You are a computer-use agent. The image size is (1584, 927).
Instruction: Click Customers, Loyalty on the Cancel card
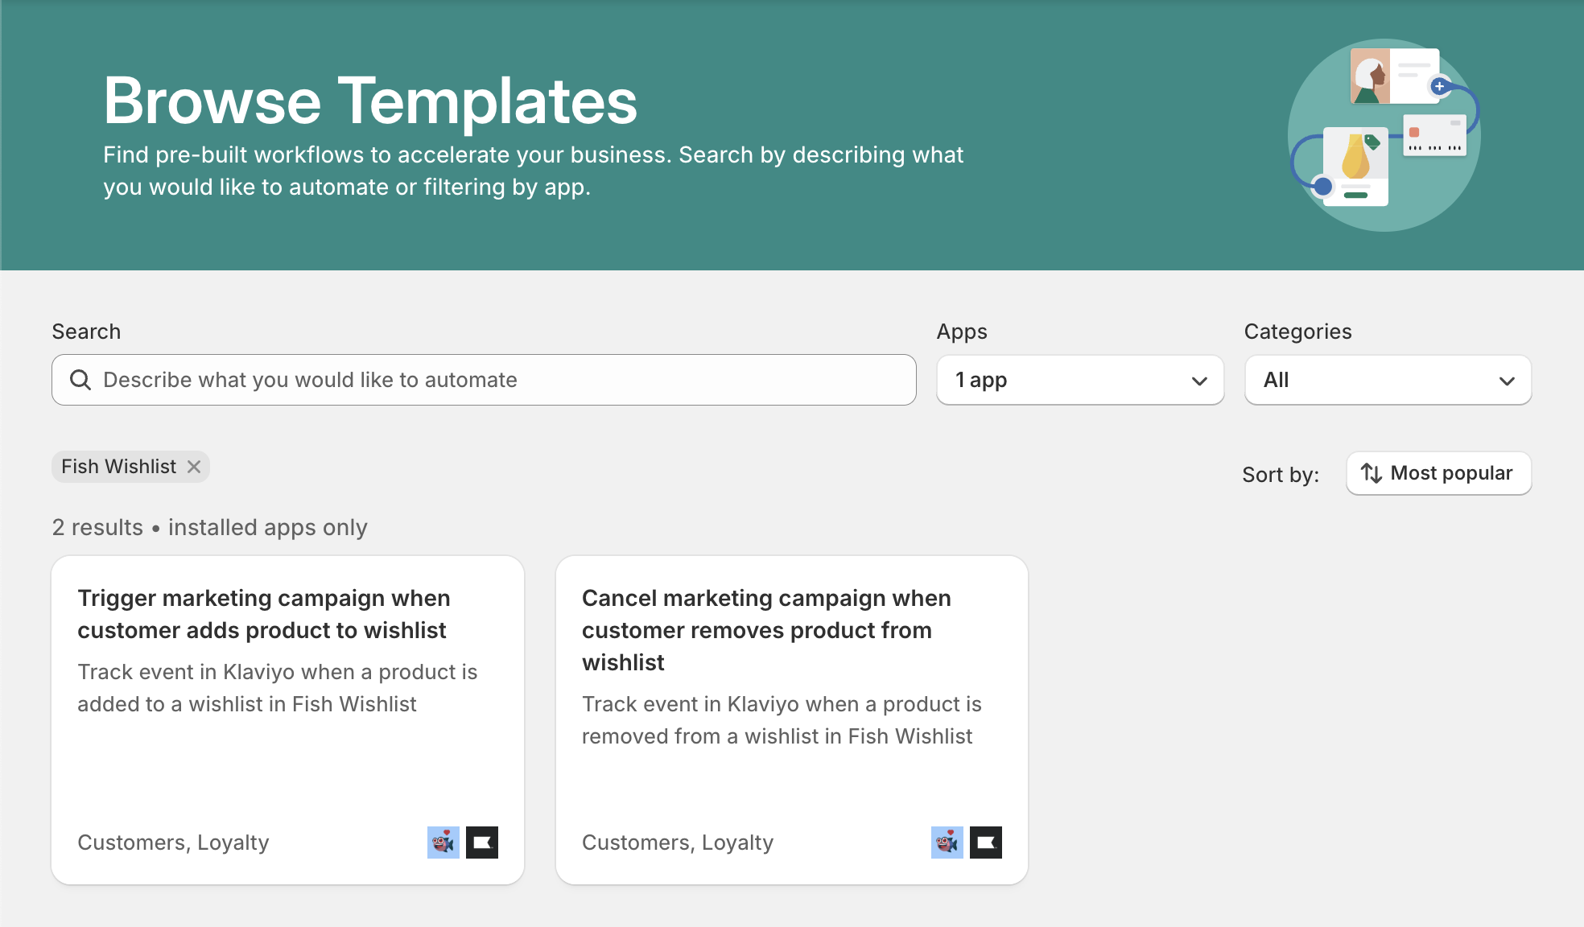pyautogui.click(x=677, y=843)
